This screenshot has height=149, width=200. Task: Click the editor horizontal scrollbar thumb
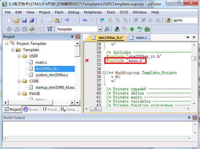click(x=96, y=109)
